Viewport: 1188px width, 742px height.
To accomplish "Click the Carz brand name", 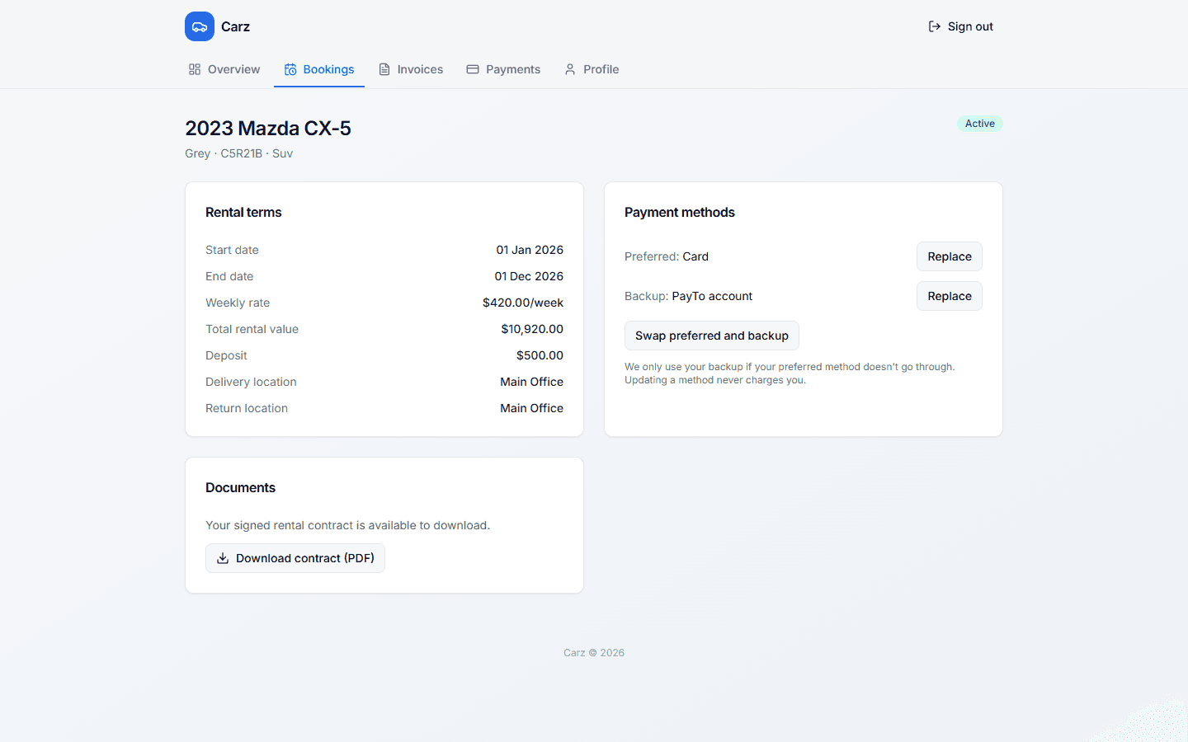I will (x=235, y=26).
